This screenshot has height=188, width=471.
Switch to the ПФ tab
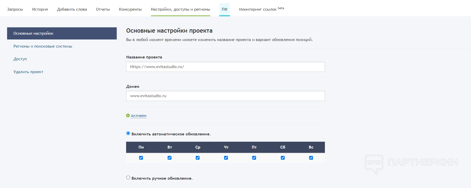(x=225, y=9)
